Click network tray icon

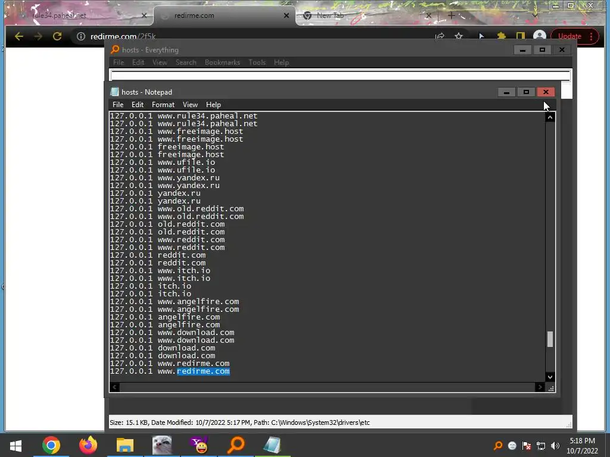[541, 446]
